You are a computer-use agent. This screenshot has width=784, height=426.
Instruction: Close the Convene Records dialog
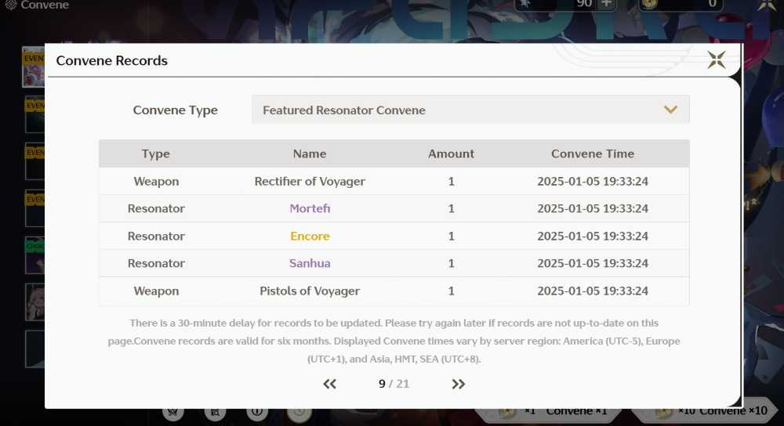(716, 60)
